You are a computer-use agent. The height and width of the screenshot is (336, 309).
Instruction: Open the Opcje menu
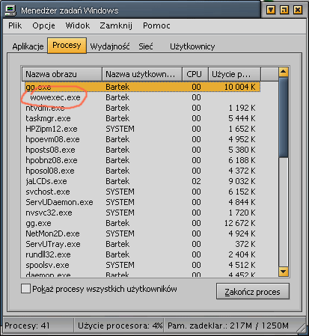43,25
